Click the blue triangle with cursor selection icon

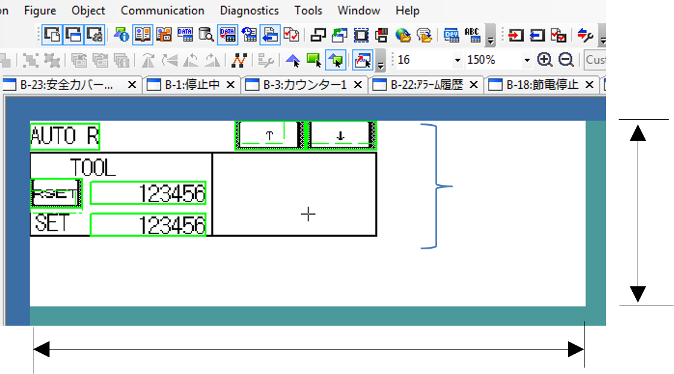tap(293, 60)
